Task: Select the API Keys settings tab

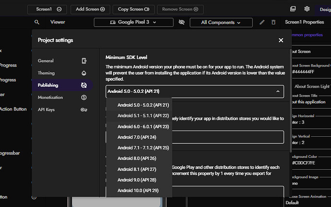Action: [62, 109]
